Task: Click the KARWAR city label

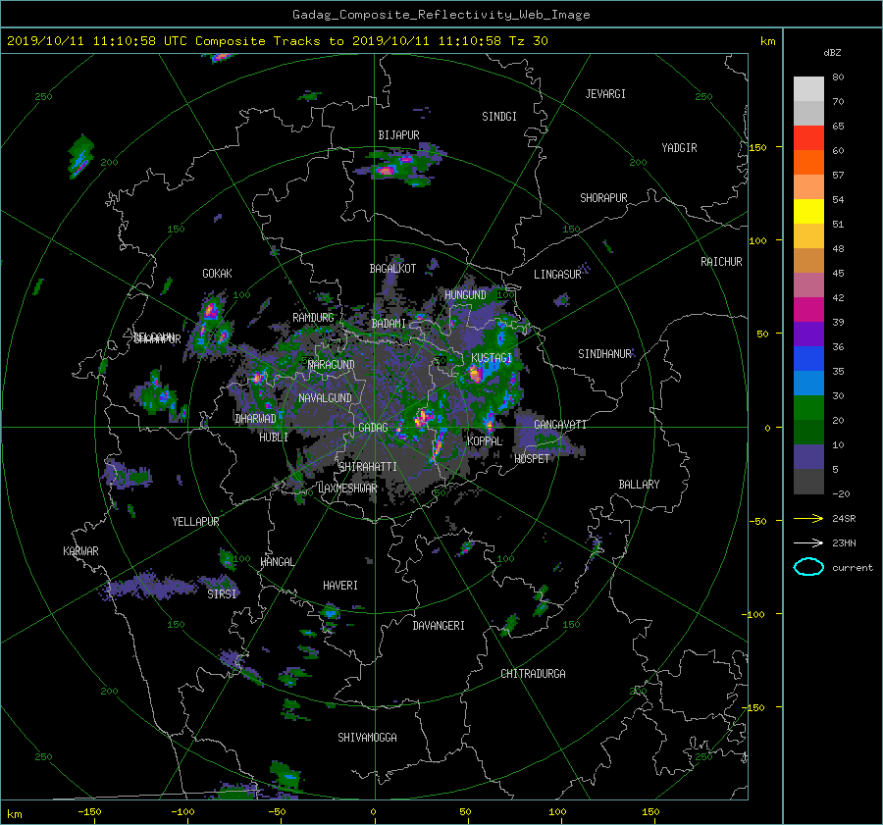Action: tap(80, 551)
